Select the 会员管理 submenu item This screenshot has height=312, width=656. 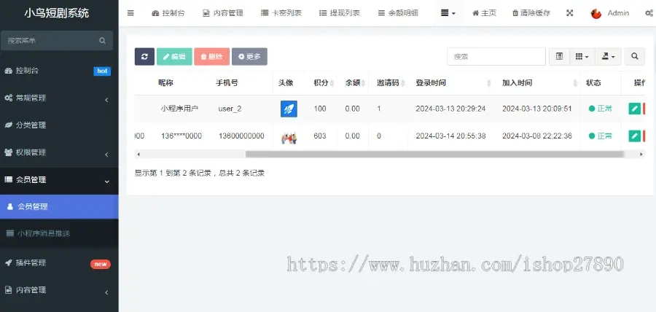59,206
